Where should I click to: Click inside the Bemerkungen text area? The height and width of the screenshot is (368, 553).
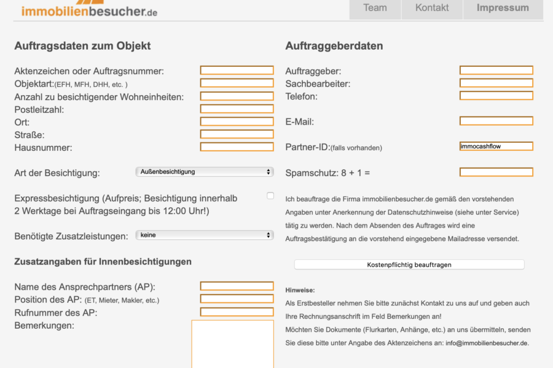[x=232, y=343]
